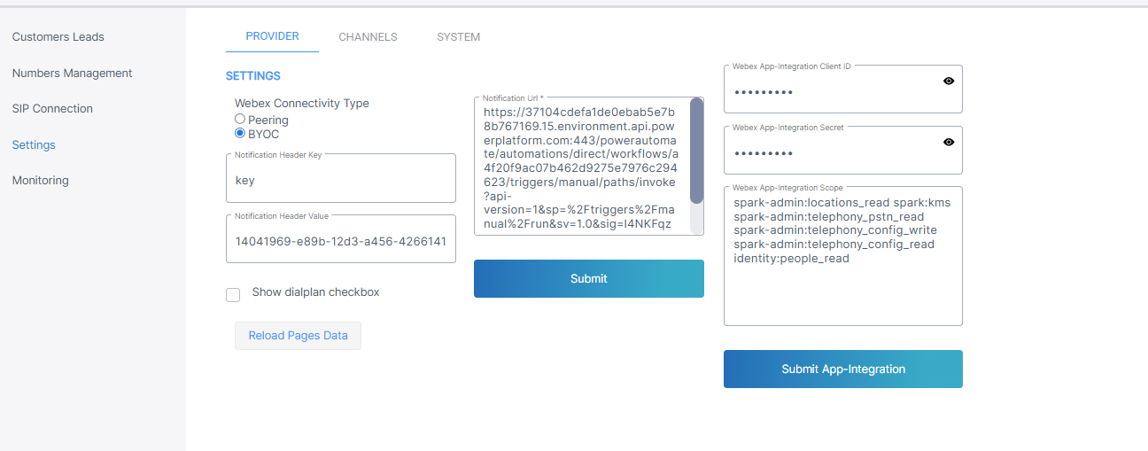This screenshot has width=1148, height=451.
Task: Open Customers Leads in sidebar
Action: point(58,37)
